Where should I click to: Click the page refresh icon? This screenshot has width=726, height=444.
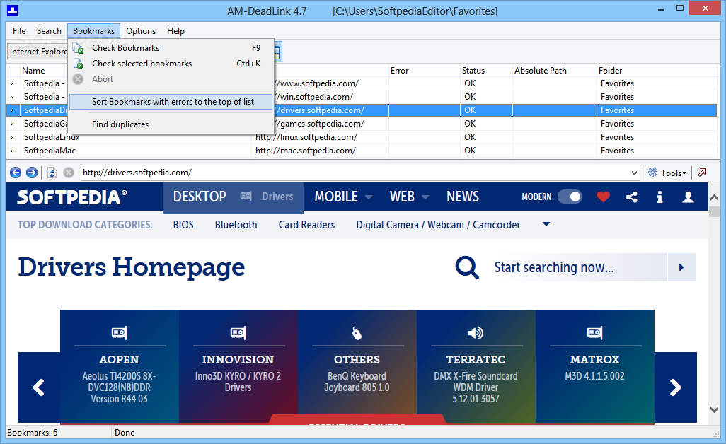pos(52,173)
